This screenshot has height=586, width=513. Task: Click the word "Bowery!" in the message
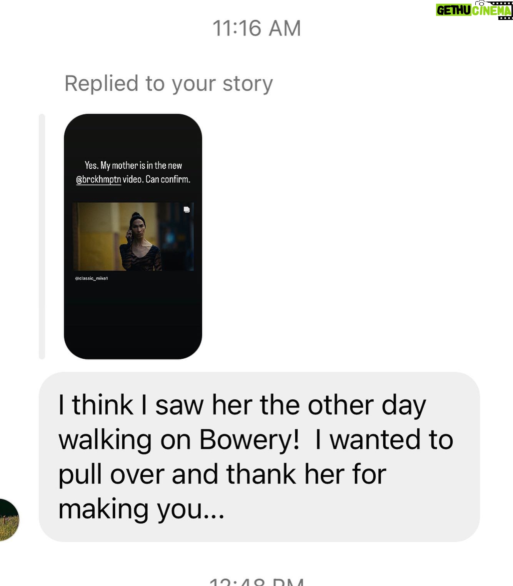tap(249, 440)
